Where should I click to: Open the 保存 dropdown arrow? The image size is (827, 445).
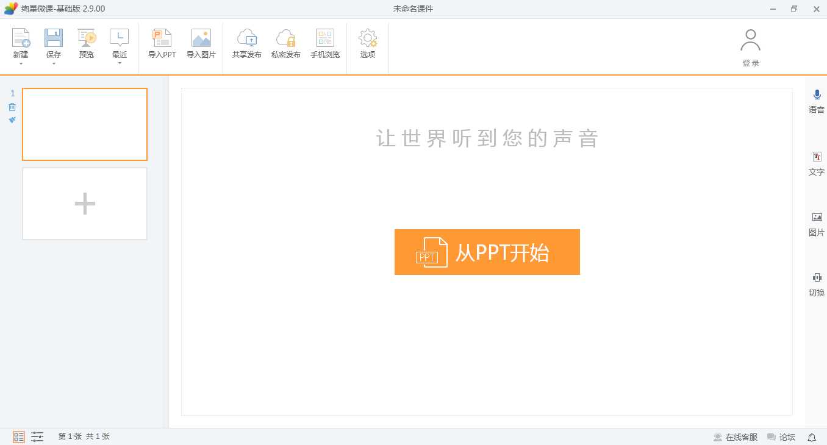(x=54, y=63)
